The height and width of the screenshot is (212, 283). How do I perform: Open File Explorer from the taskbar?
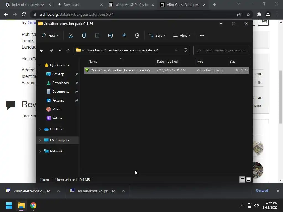(21, 205)
